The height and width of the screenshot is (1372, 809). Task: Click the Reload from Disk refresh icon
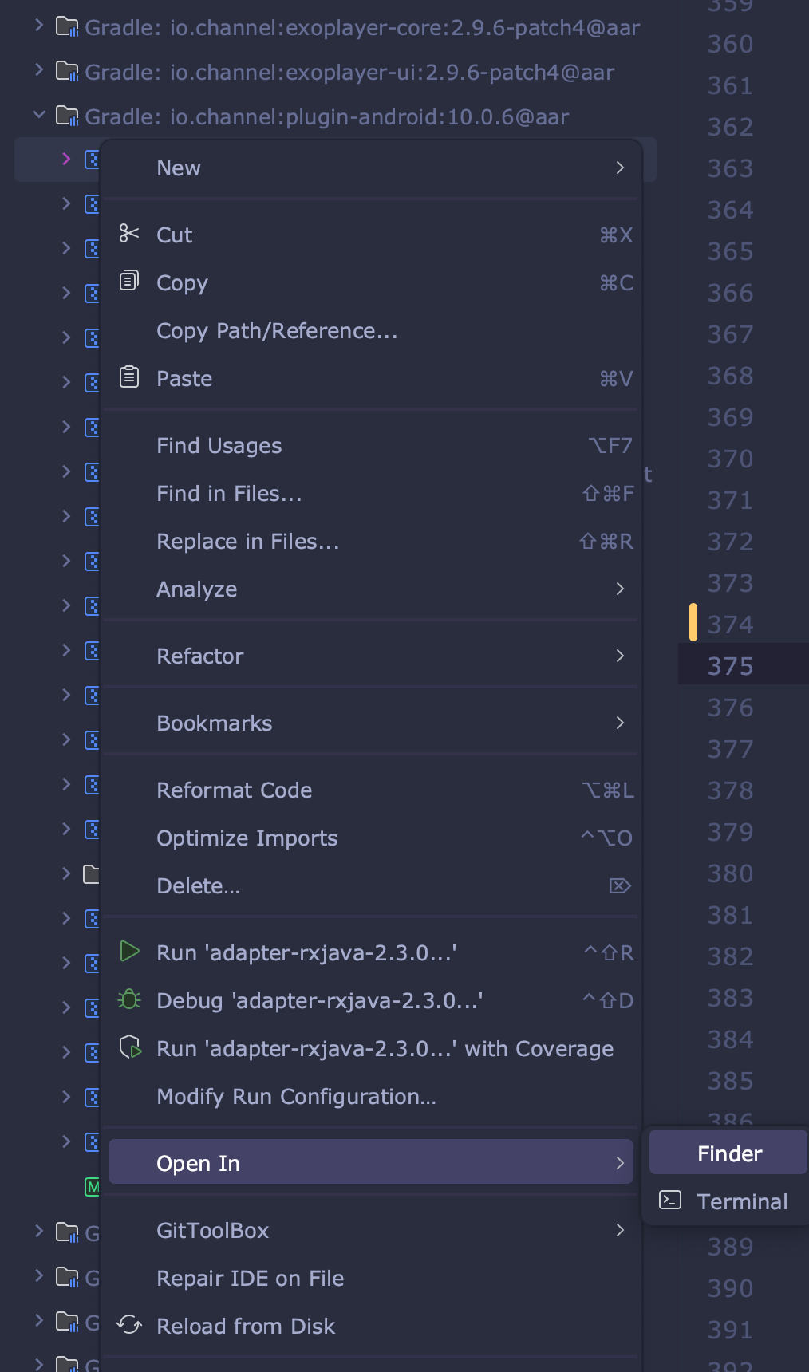pos(129,1325)
